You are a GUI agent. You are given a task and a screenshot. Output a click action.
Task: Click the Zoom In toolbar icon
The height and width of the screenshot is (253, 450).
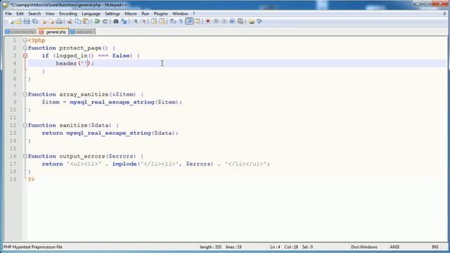(x=135, y=22)
